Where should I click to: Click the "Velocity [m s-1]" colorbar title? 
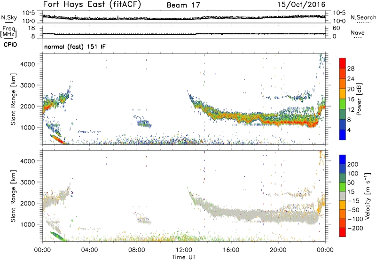click(x=368, y=196)
